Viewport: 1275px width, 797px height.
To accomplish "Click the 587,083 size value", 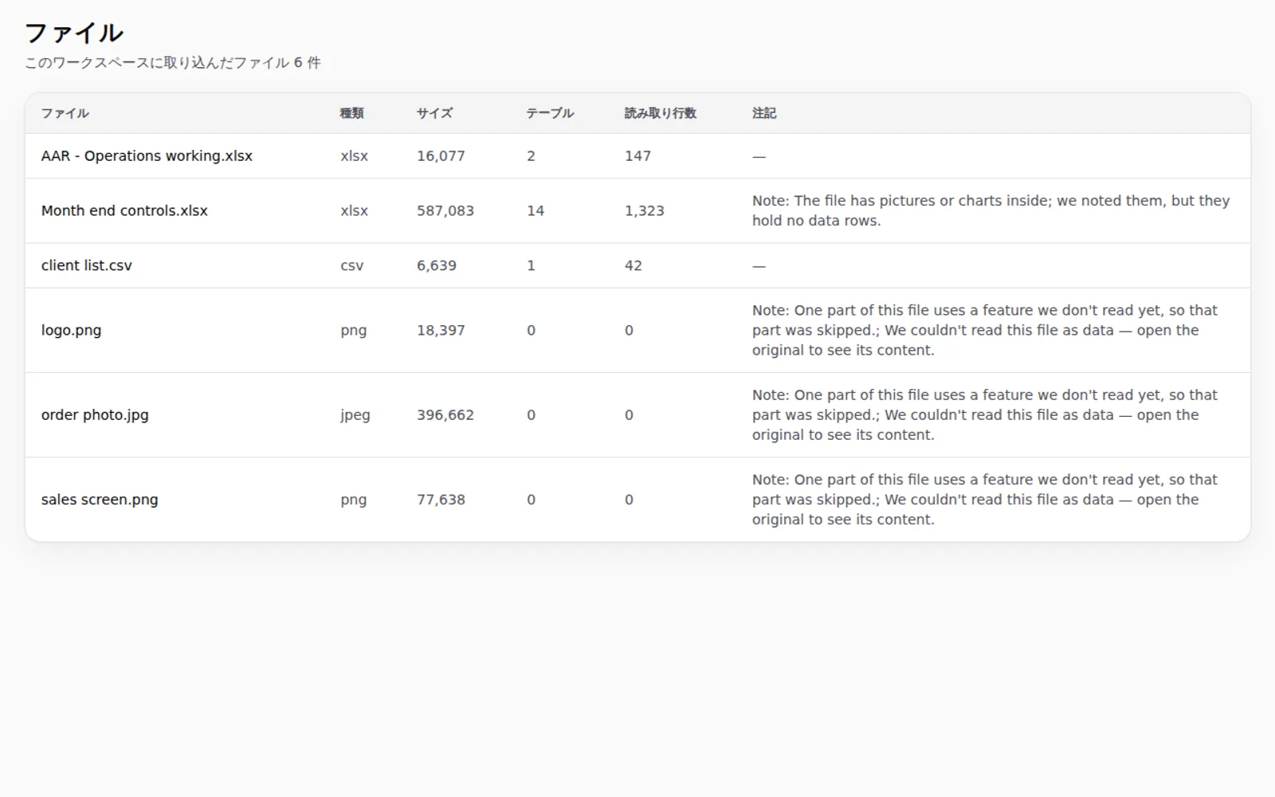I will point(445,211).
